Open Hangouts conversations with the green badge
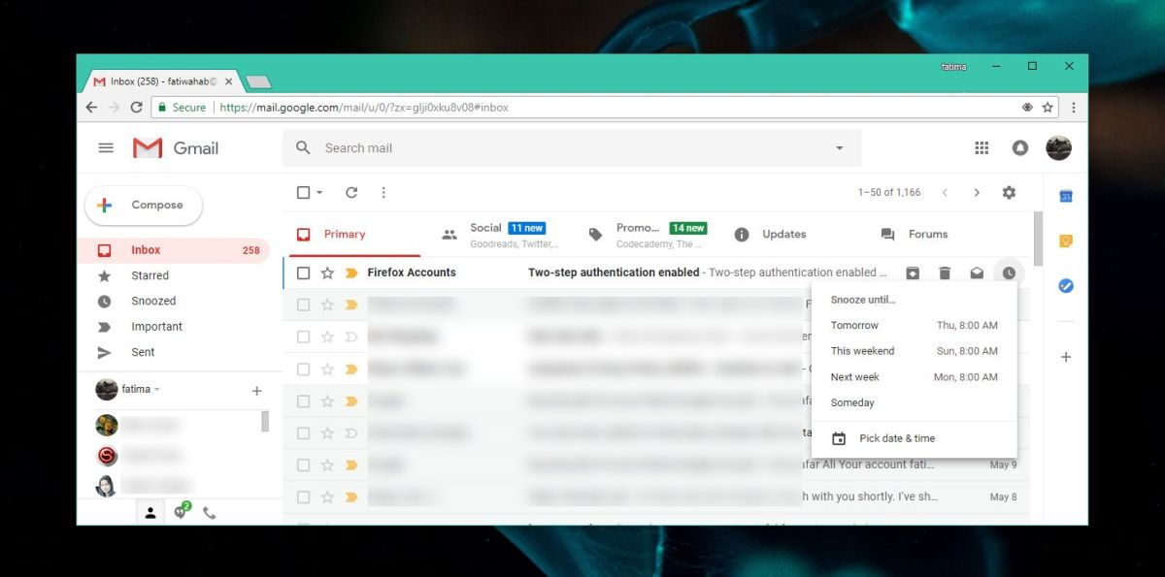Viewport: 1165px width, 577px height. coord(181,512)
